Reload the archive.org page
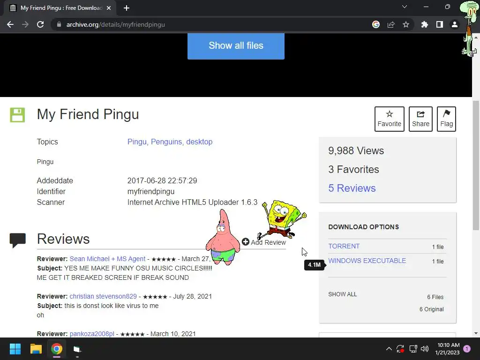Image resolution: width=480 pixels, height=360 pixels. [x=40, y=24]
